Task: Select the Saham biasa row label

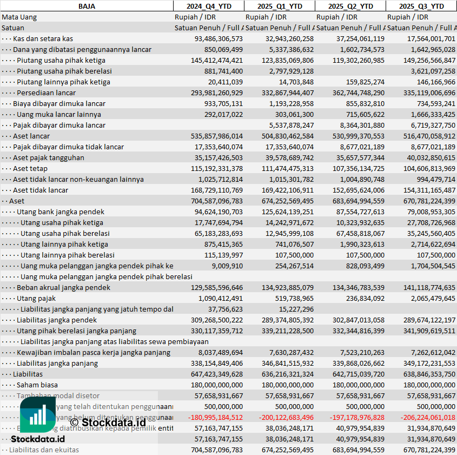Action: [37, 385]
